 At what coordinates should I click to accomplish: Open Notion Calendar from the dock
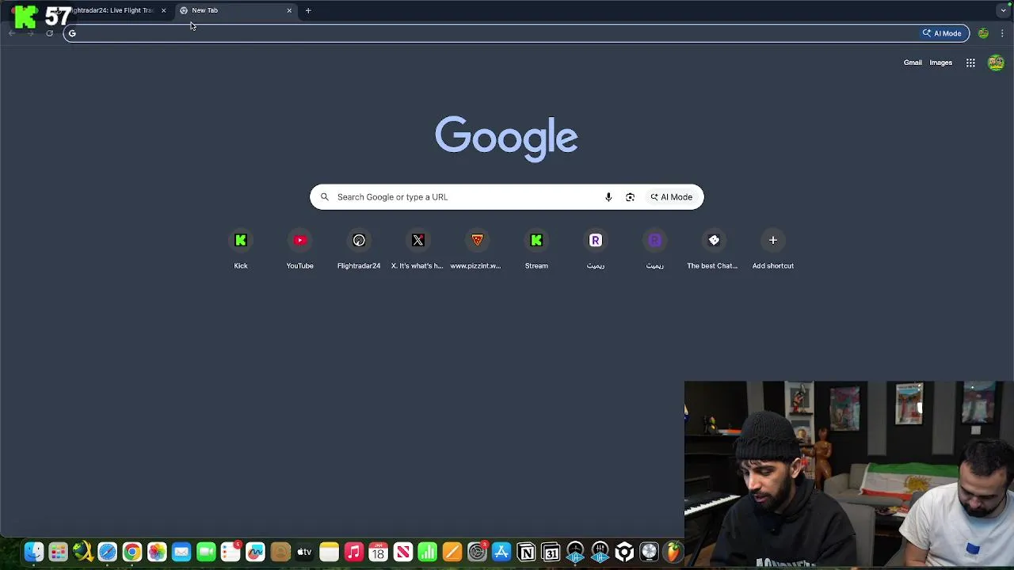pyautogui.click(x=551, y=552)
